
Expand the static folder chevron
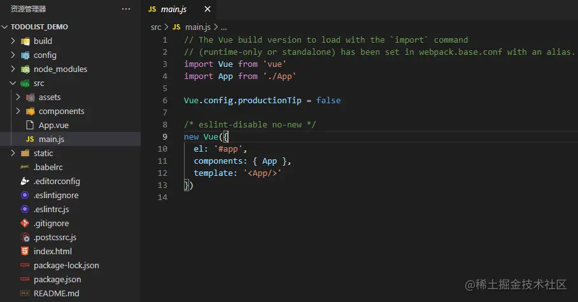pyautogui.click(x=13, y=153)
